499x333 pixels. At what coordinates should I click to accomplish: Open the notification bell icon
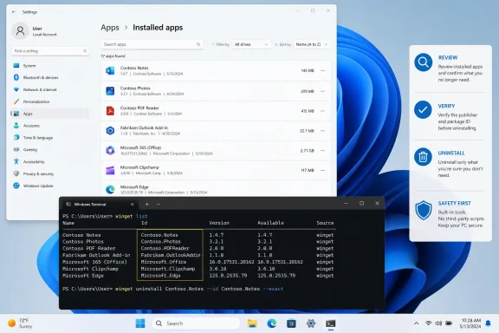pyautogui.click(x=488, y=323)
